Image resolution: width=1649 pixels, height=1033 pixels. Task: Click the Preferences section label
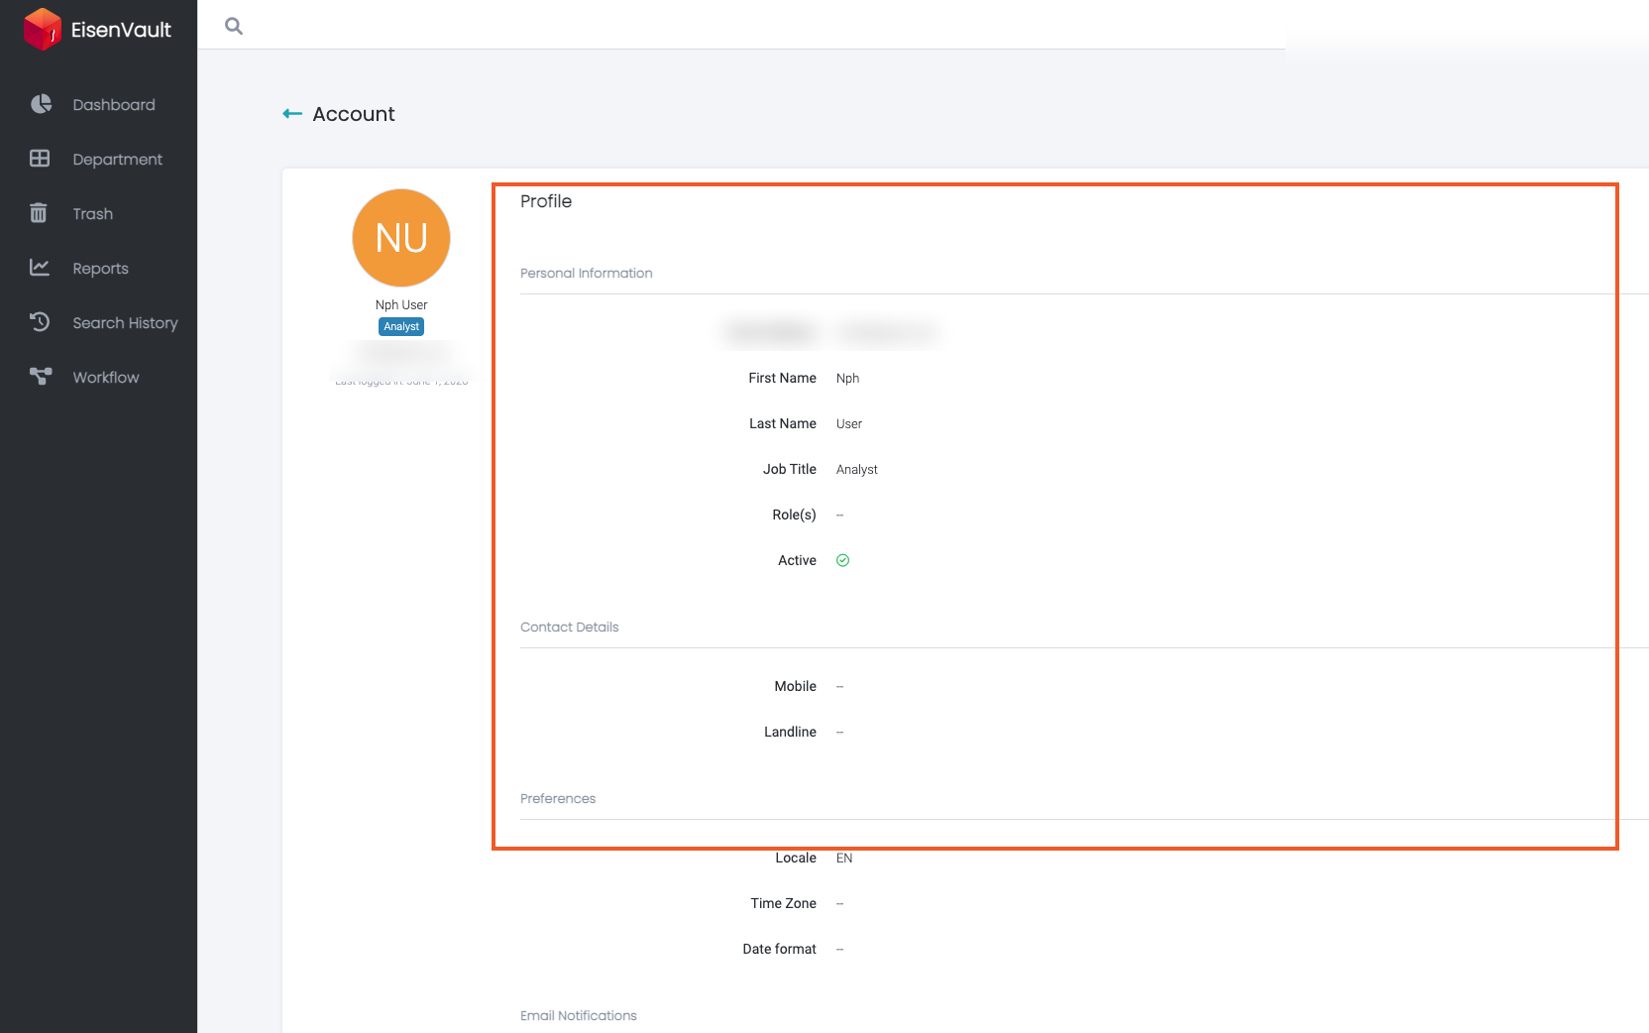[x=558, y=798]
